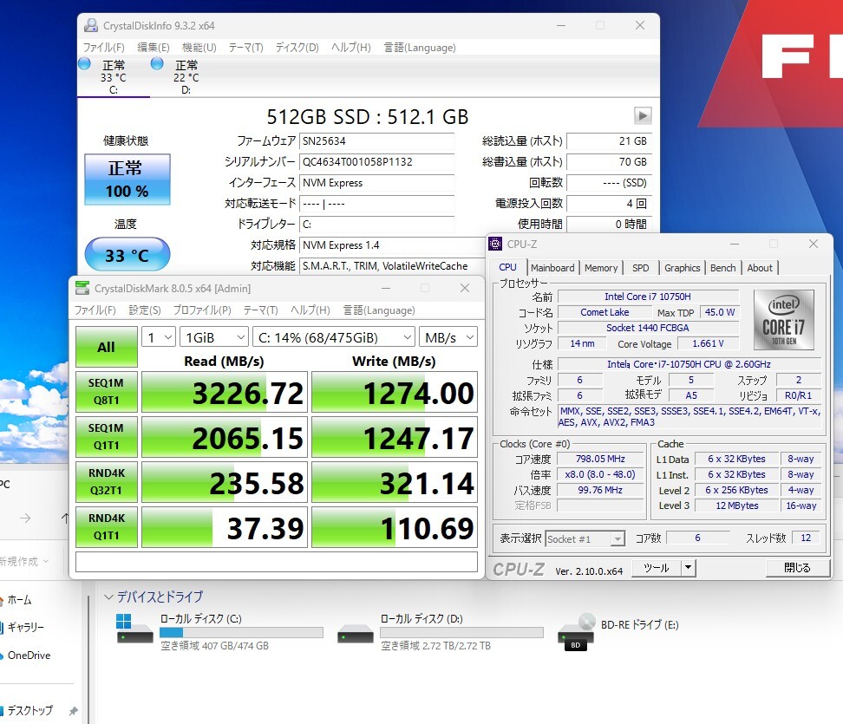Image resolution: width=843 pixels, height=724 pixels.
Task: Open Local Disk (D:) drive icon in Explorer
Action: click(x=356, y=634)
